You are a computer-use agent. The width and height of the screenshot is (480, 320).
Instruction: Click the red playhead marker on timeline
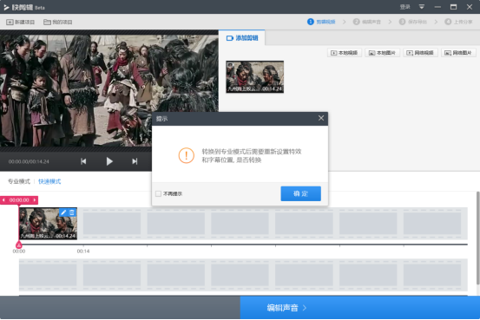19,245
